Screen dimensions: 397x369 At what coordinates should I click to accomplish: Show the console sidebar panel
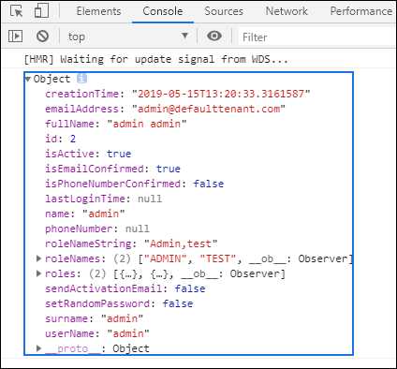[x=15, y=37]
